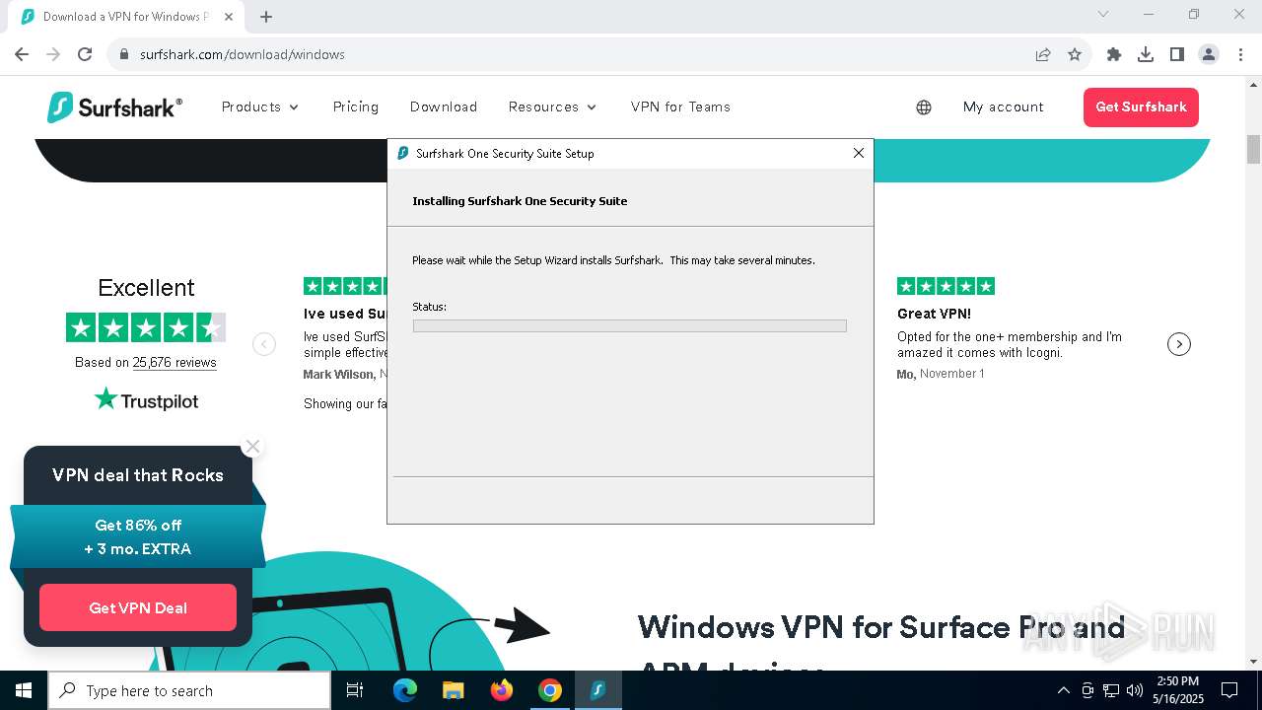Click the Excellent rating heading
The width and height of the screenshot is (1262, 710).
coord(146,288)
